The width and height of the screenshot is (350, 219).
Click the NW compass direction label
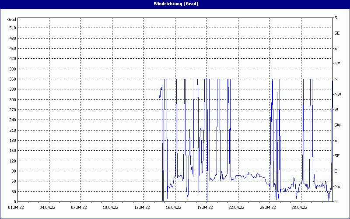(x=337, y=95)
